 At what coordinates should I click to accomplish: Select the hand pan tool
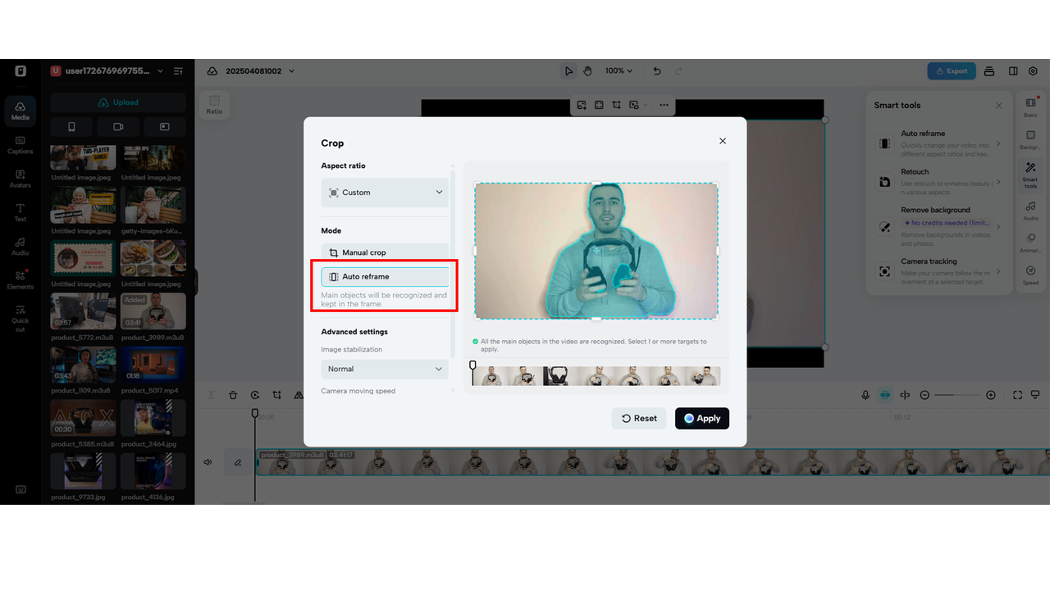[x=587, y=71]
